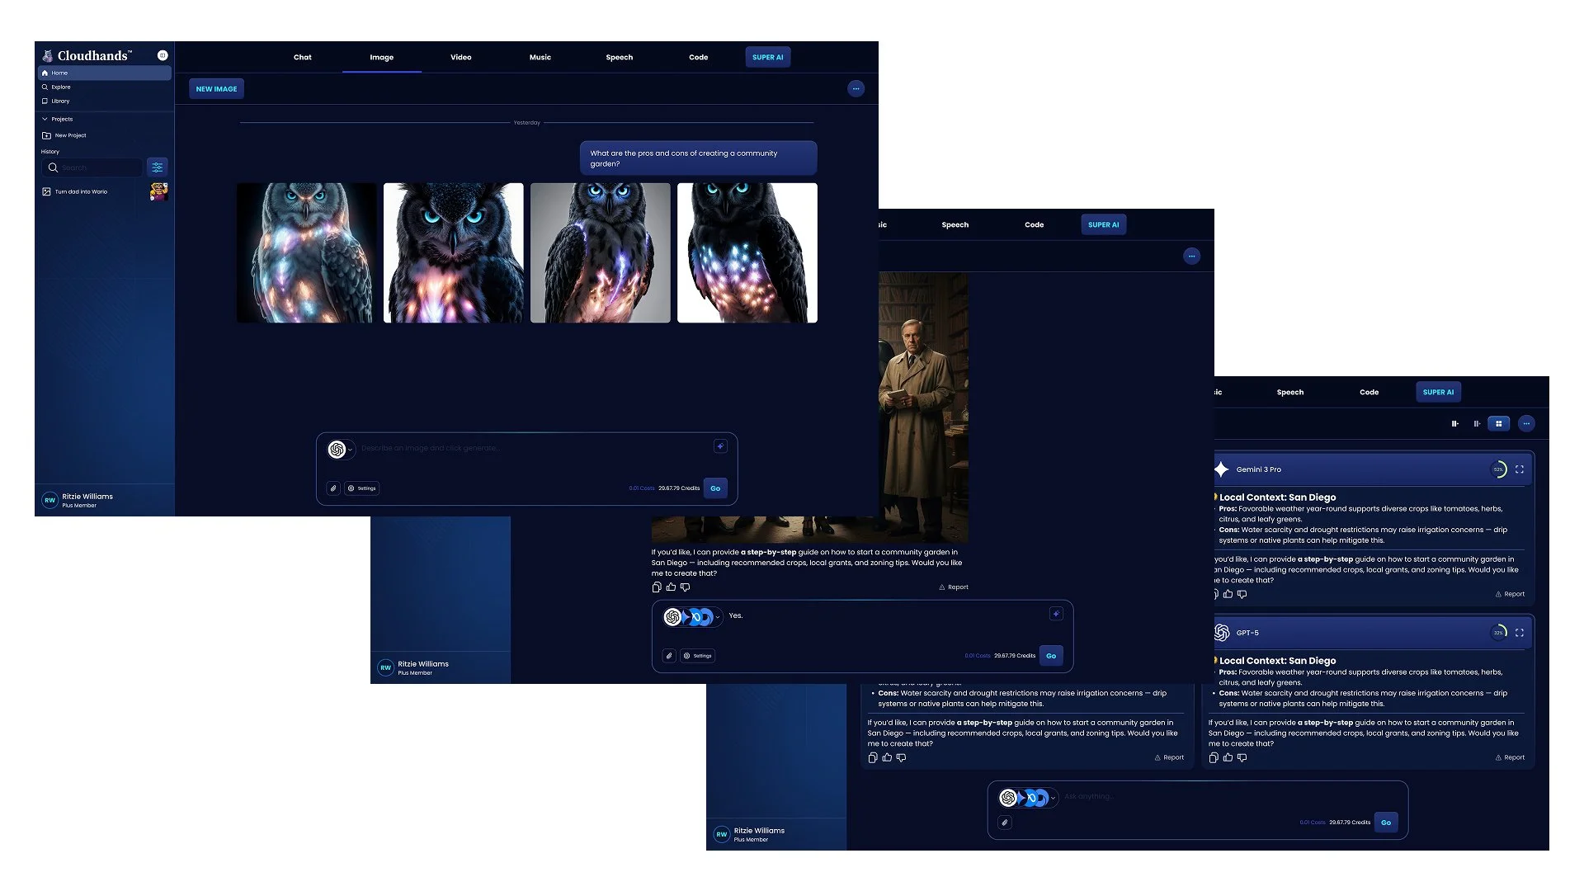Open the first owl image thumbnail
1584x891 pixels.
tap(306, 252)
